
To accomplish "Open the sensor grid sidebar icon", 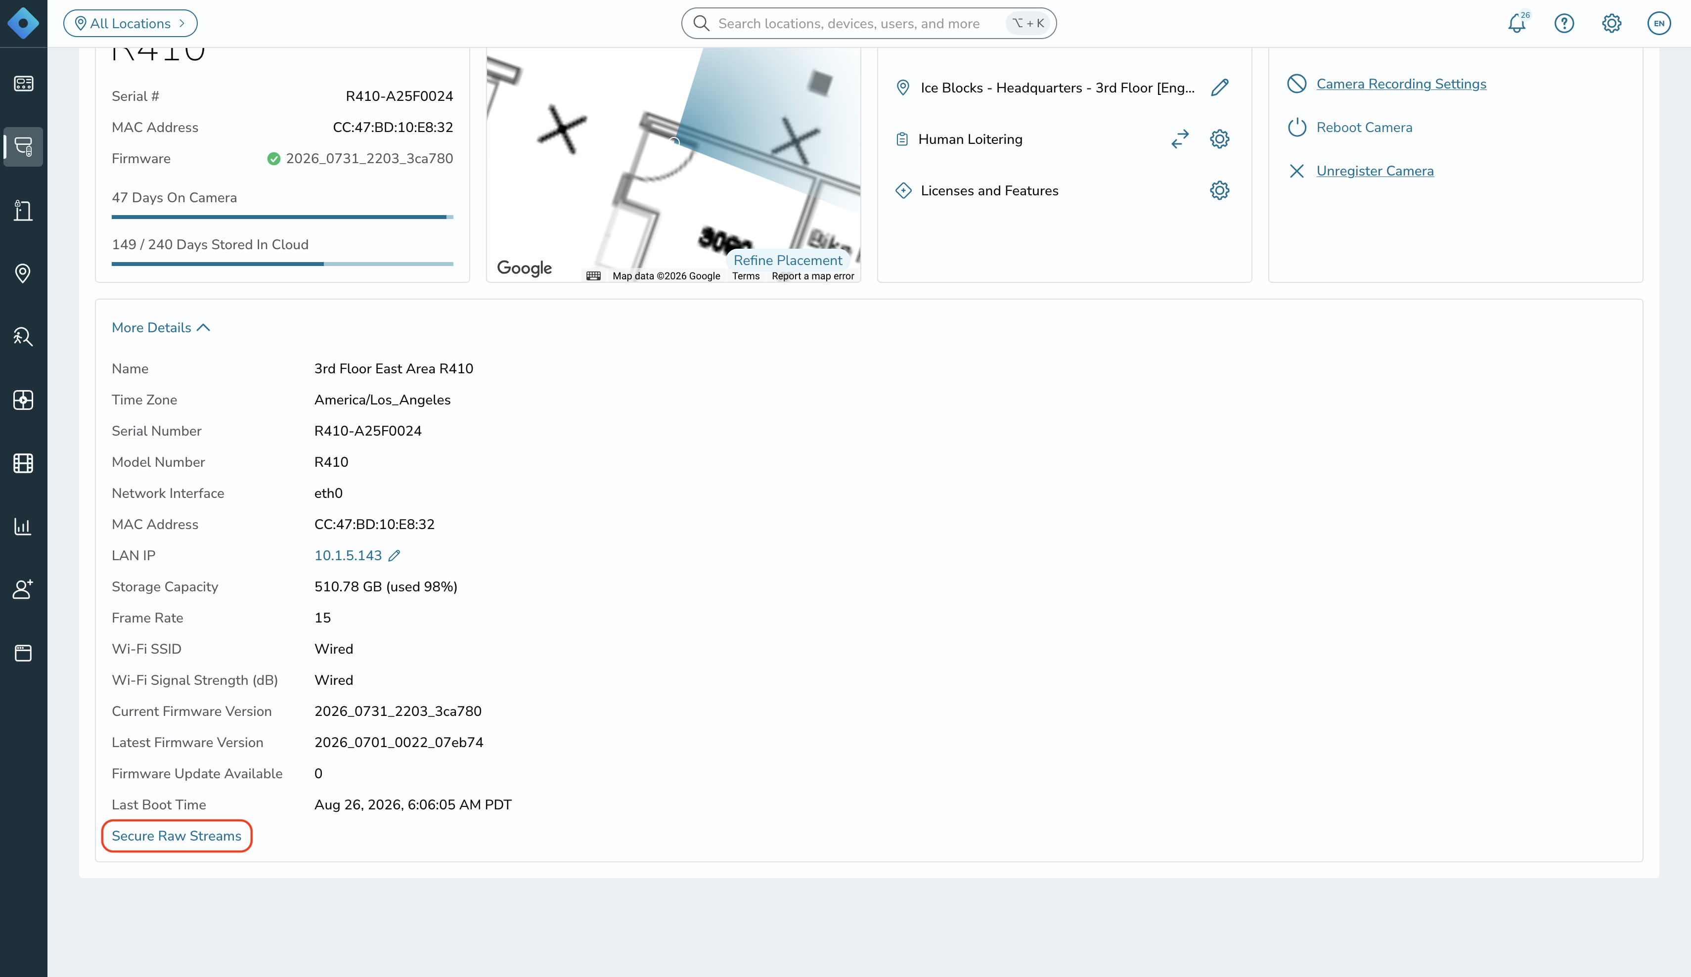I will [24, 400].
